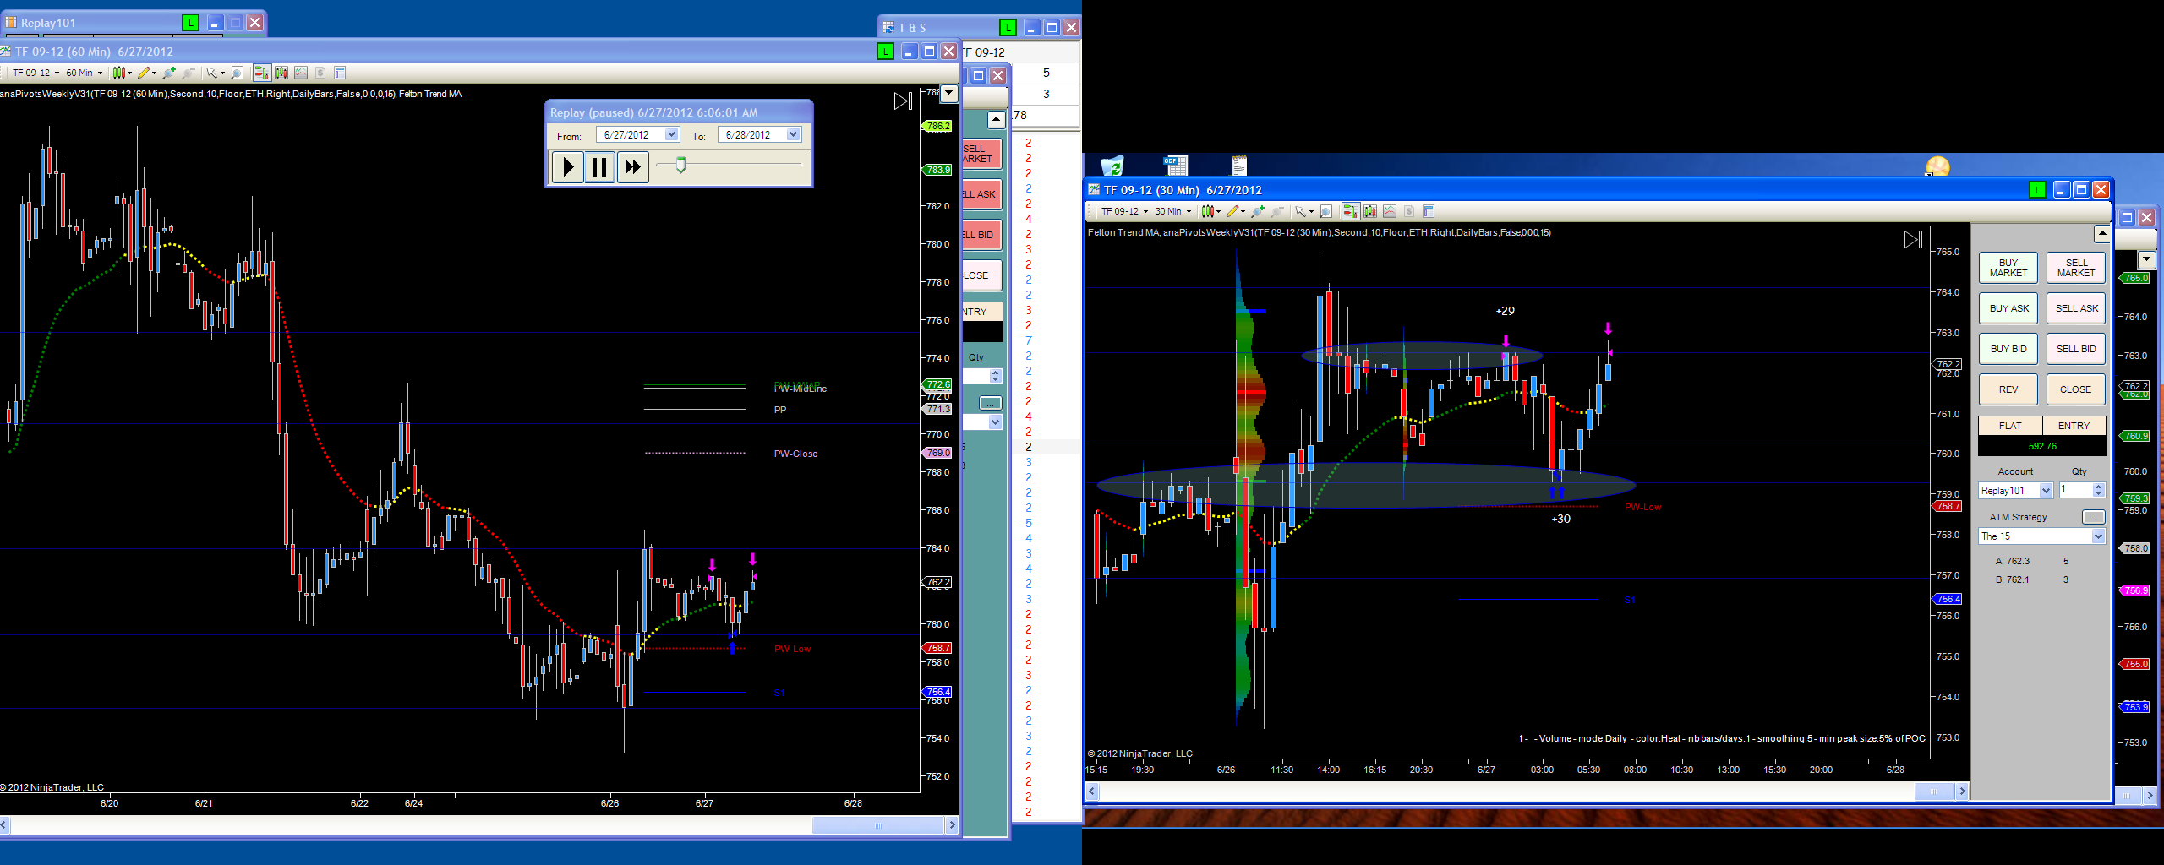Viewport: 2164px width, 865px height.
Task: Click the zoom frame magnifier in 30 Min chart
Action: (1326, 211)
